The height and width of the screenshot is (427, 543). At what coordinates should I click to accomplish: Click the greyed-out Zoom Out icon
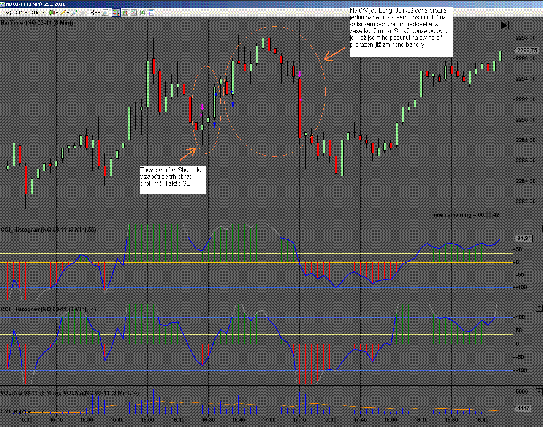[x=83, y=13]
